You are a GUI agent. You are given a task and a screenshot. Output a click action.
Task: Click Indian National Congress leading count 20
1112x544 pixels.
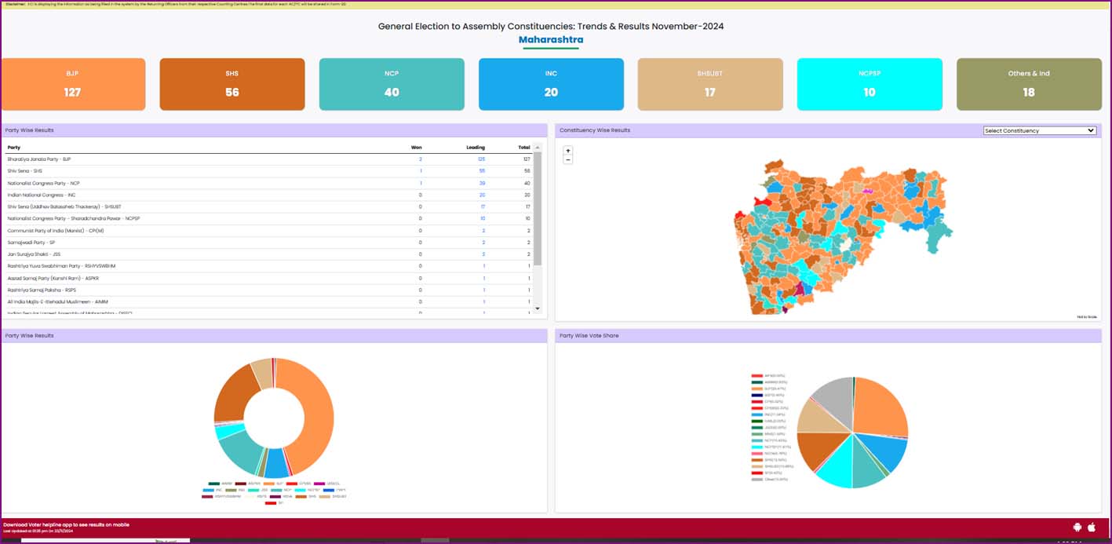(x=482, y=195)
